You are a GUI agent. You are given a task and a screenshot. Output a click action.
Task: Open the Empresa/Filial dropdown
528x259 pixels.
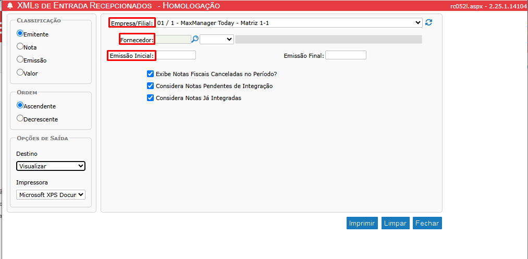coord(289,23)
